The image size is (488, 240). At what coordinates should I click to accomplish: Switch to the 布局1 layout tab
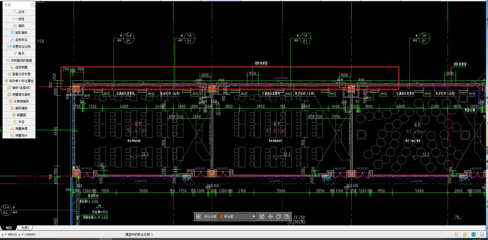tap(25, 228)
